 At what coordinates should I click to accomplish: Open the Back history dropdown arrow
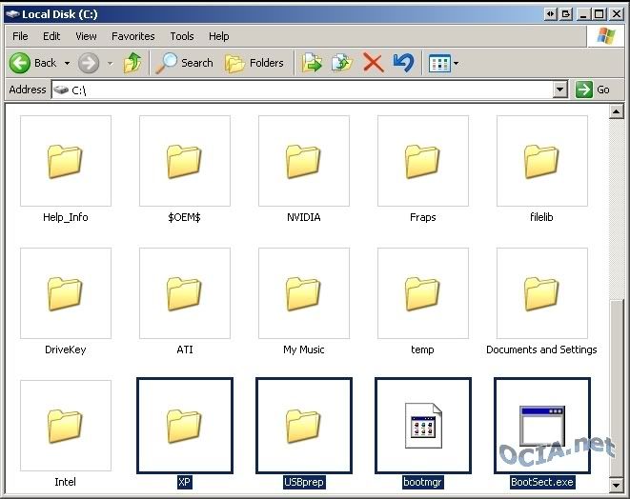[x=67, y=63]
